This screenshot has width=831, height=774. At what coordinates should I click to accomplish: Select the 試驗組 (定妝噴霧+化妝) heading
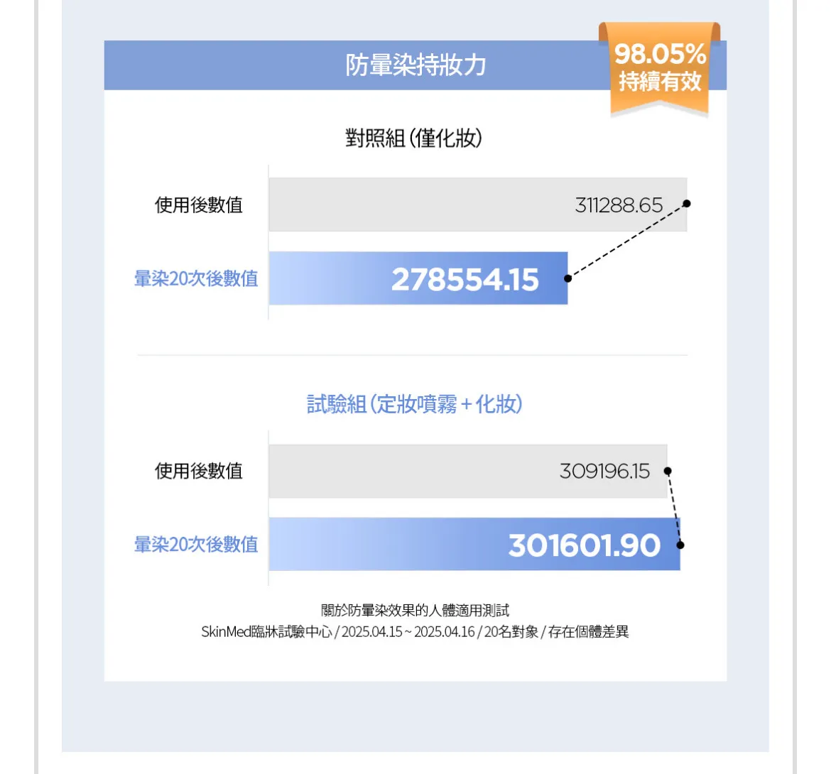coord(414,404)
